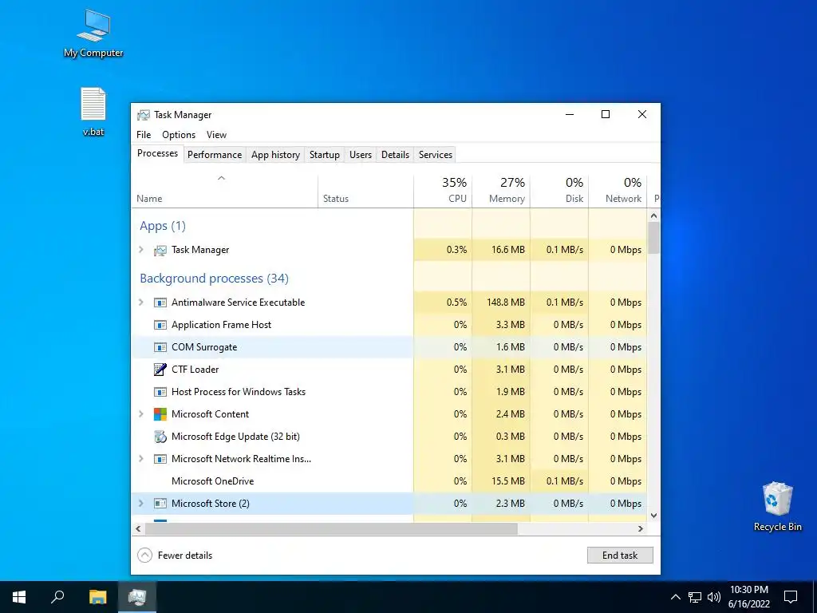Image resolution: width=817 pixels, height=613 pixels.
Task: Click the Microsoft Content colored logo icon
Action: 160,414
